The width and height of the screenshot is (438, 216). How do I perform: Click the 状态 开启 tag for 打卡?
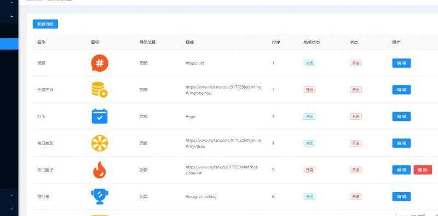coord(355,116)
